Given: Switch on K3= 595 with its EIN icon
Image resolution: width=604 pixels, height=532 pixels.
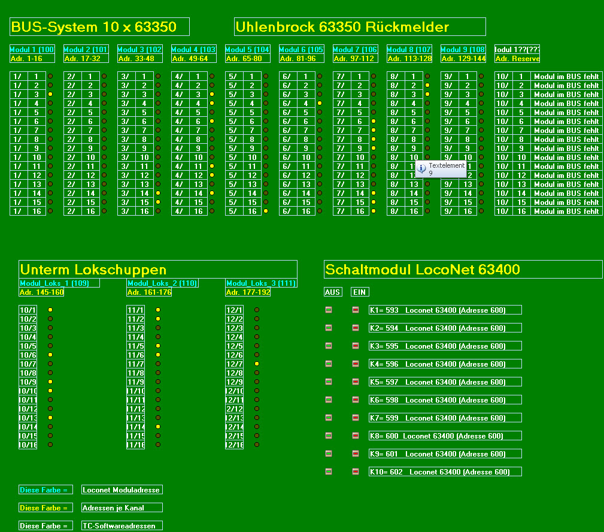Looking at the screenshot, I should tap(356, 346).
